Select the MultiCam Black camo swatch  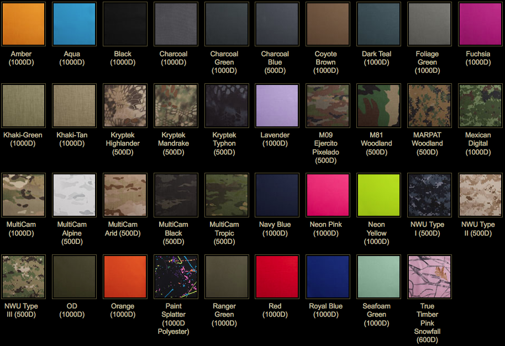(x=176, y=195)
